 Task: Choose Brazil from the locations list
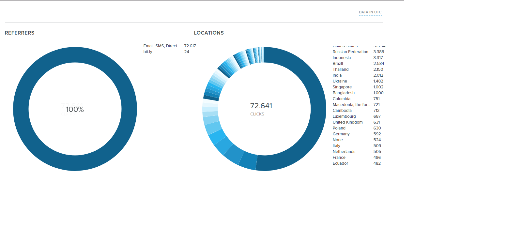pos(338,64)
